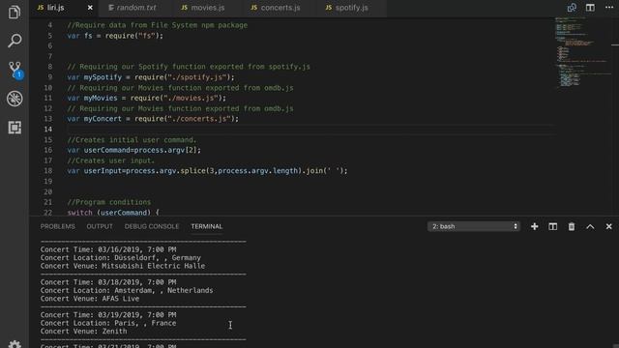Open editor More Actions ellipsis menu
619x348 pixels.
609,8
